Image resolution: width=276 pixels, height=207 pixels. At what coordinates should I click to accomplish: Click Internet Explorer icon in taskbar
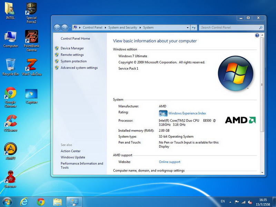tap(24, 201)
